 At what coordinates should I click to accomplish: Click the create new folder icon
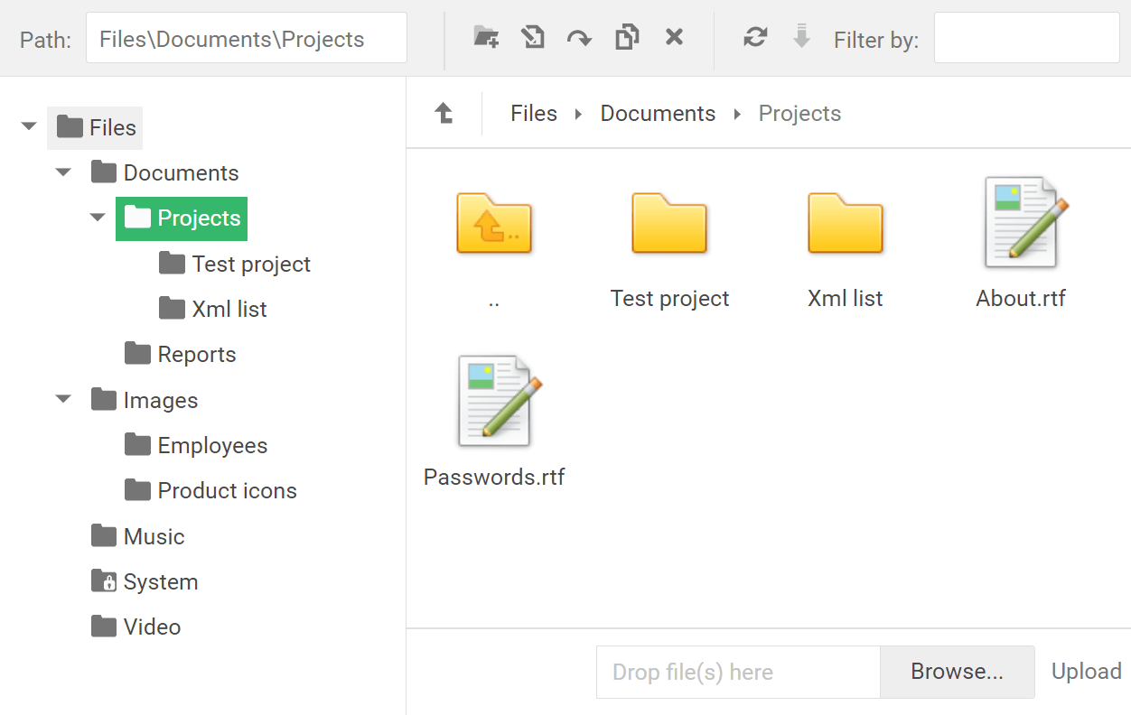coord(486,37)
